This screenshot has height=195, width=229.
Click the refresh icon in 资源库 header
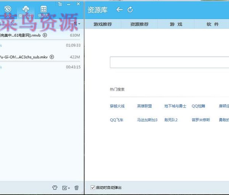click(x=130, y=10)
